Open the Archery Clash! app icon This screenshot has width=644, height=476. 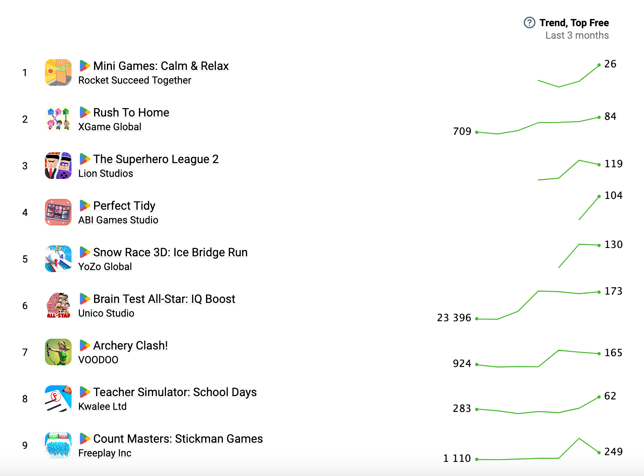pyautogui.click(x=58, y=352)
